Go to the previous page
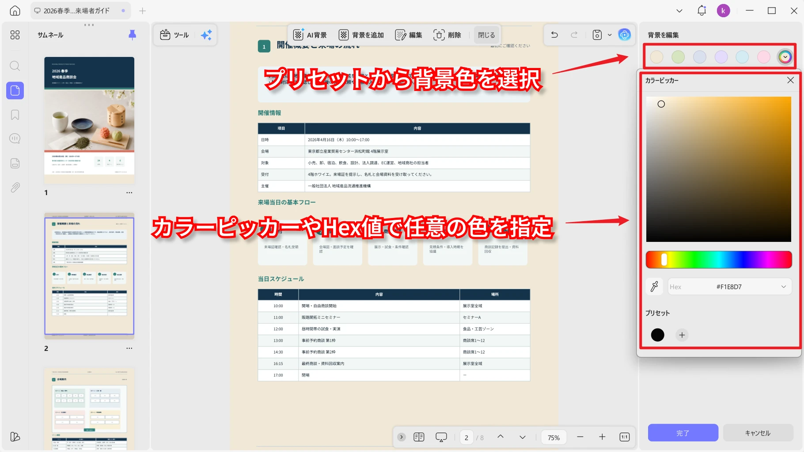 pyautogui.click(x=501, y=437)
